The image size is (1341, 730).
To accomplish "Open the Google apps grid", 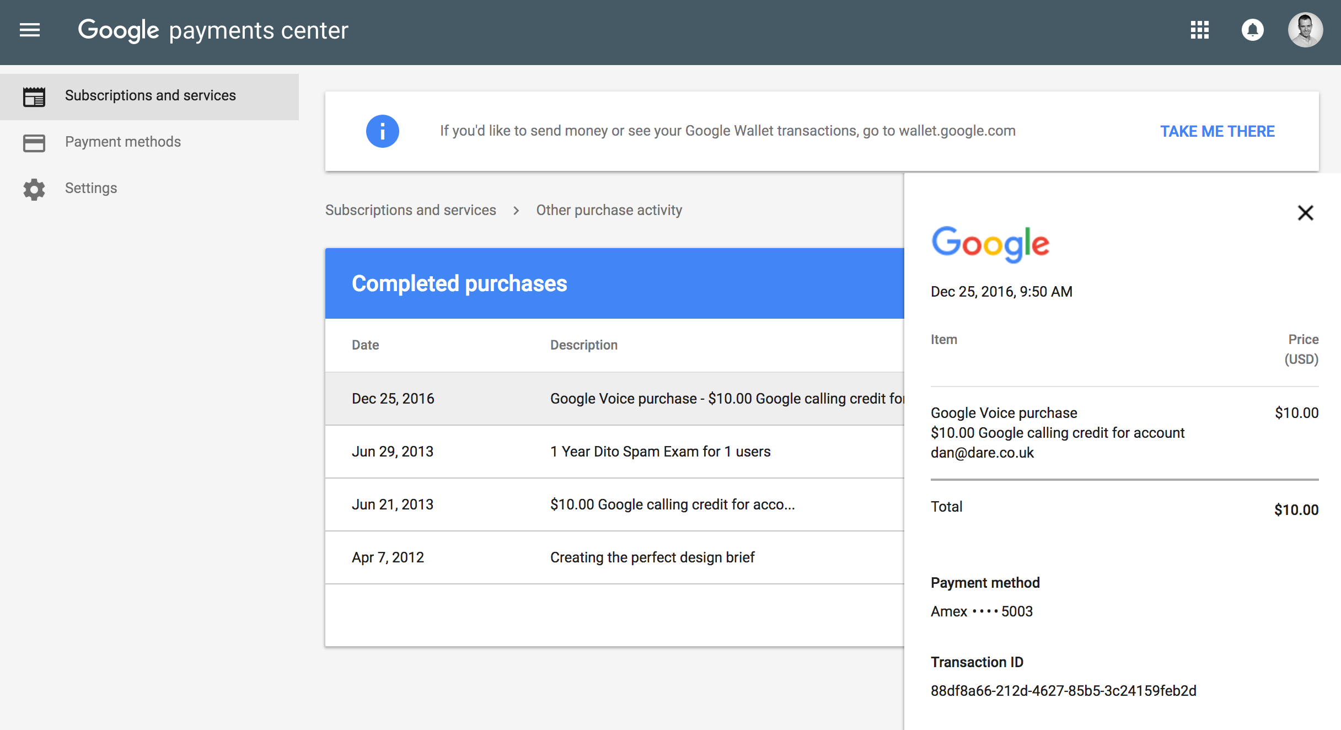I will tap(1200, 30).
